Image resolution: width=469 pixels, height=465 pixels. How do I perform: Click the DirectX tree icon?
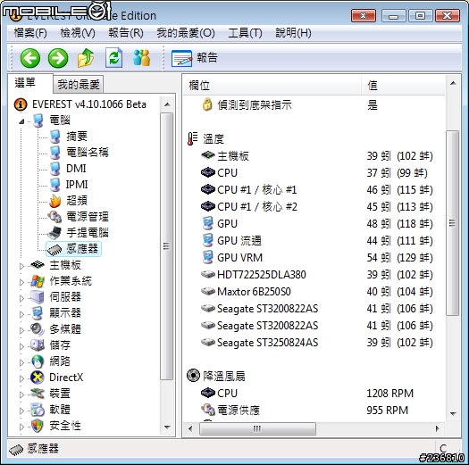[38, 378]
